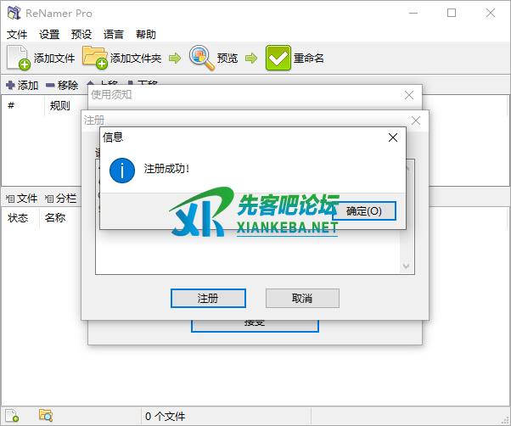Viewport: 511px width, 426px height.
Task: Open the 语言 language menu
Action: 114,35
